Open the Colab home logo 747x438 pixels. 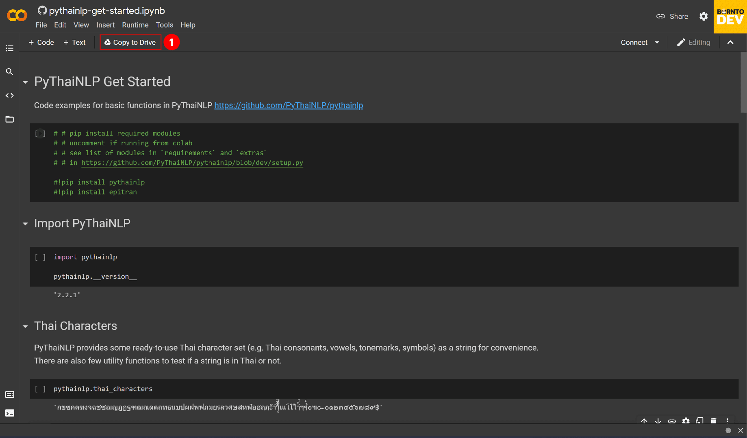[x=17, y=15]
